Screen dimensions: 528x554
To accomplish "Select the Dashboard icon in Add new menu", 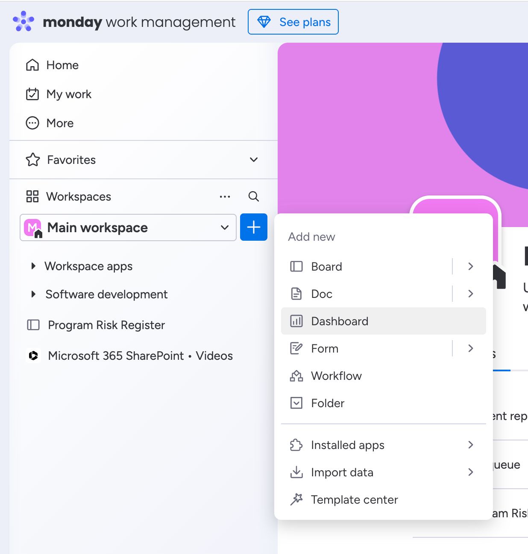I will point(296,321).
